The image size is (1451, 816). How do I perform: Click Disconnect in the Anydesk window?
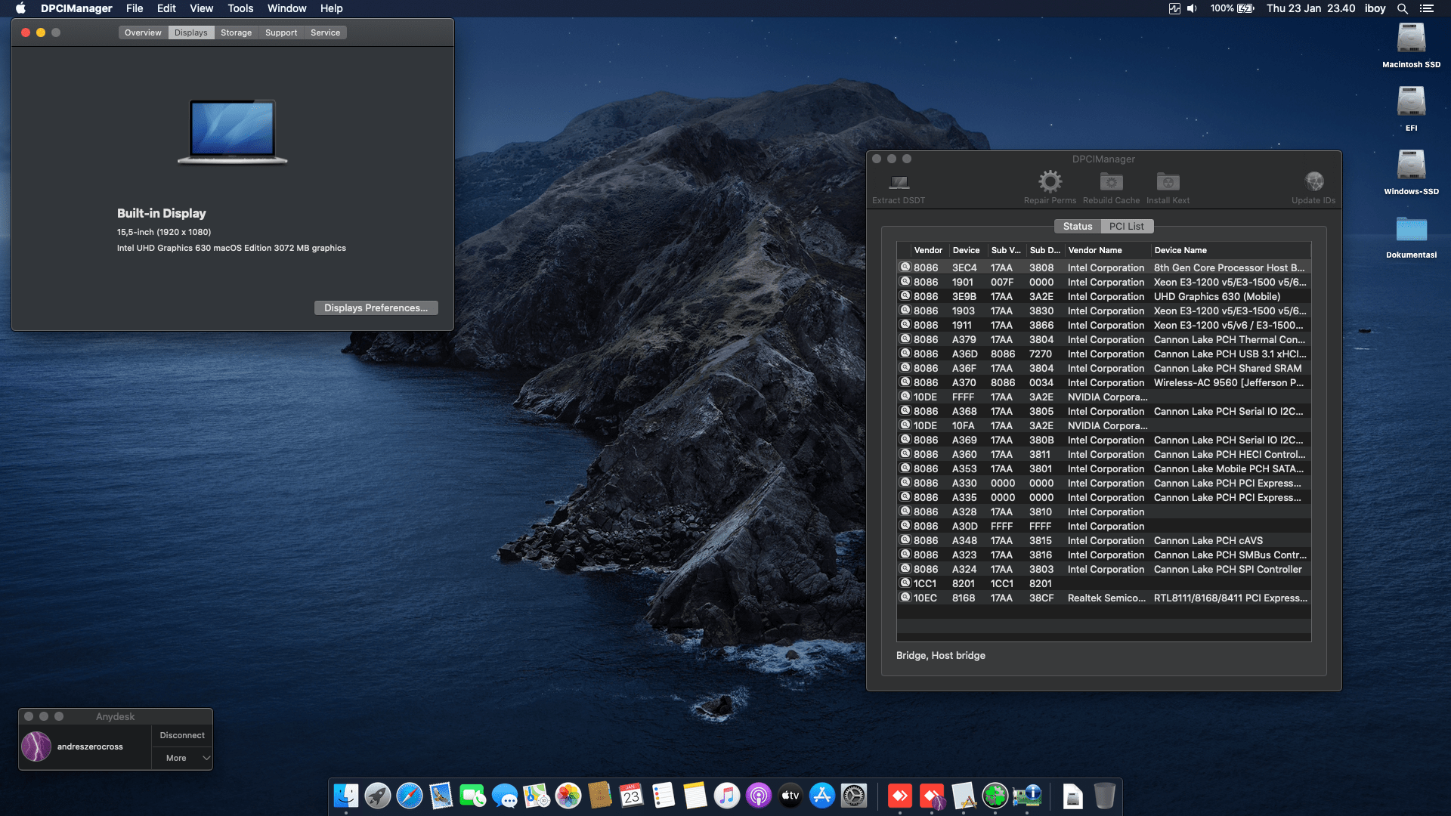pyautogui.click(x=182, y=735)
